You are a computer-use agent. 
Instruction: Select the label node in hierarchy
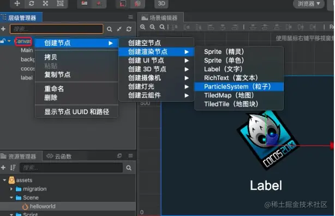(27, 78)
